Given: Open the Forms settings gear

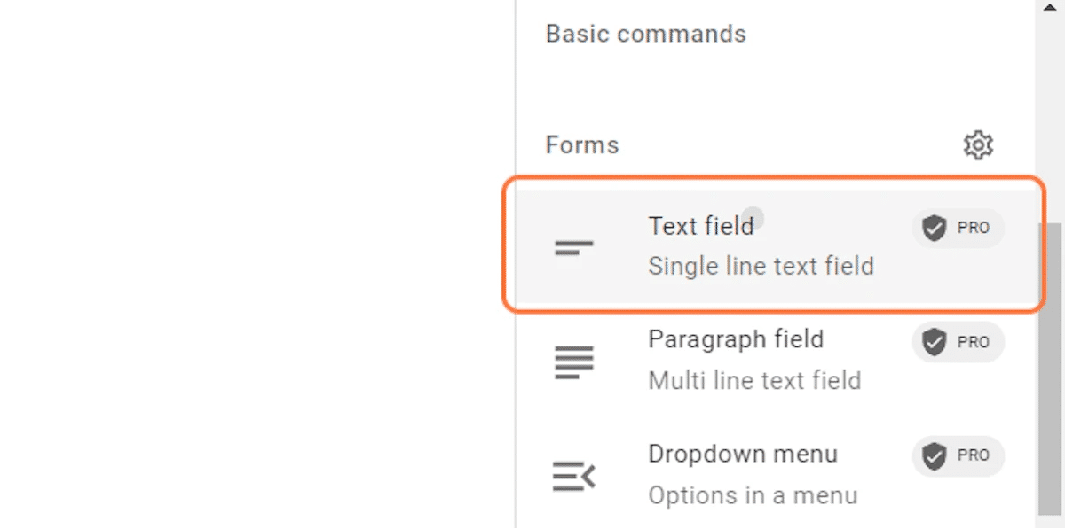Looking at the screenshot, I should pos(978,145).
